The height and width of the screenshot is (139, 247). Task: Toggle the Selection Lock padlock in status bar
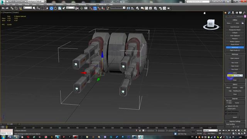tap(140, 131)
